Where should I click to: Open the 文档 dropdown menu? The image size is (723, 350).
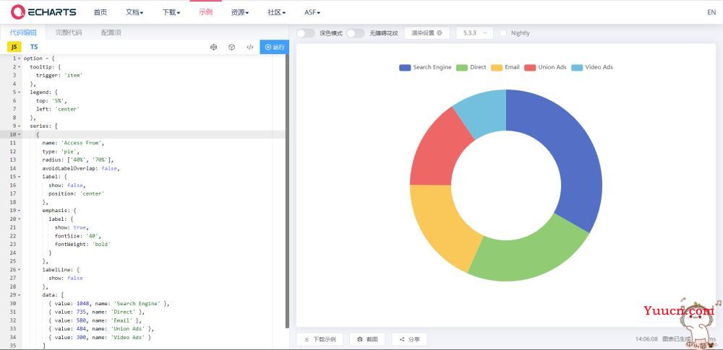(x=134, y=12)
